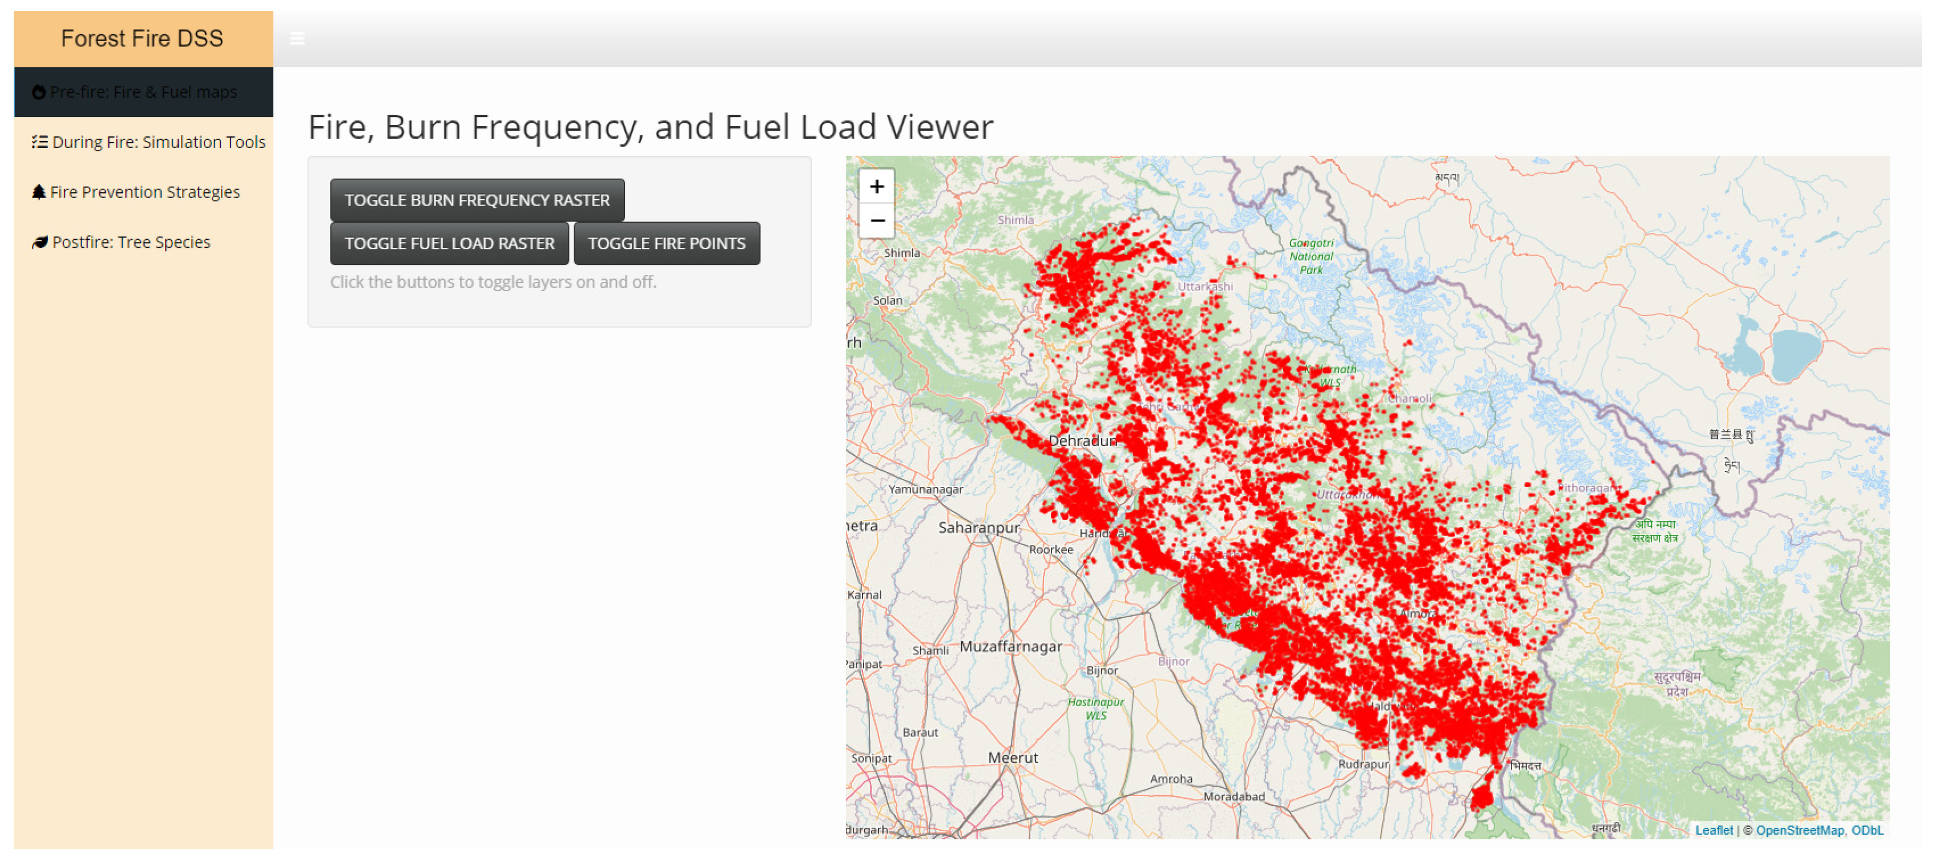1939x862 pixels.
Task: Click the Baraut map label
Action: [921, 732]
